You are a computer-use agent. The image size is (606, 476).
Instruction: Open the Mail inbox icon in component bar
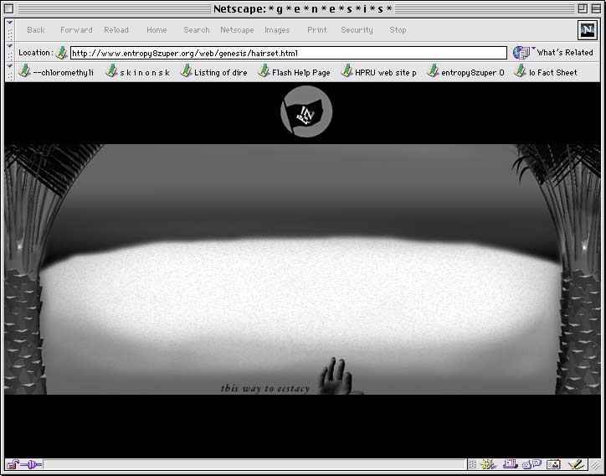511,464
